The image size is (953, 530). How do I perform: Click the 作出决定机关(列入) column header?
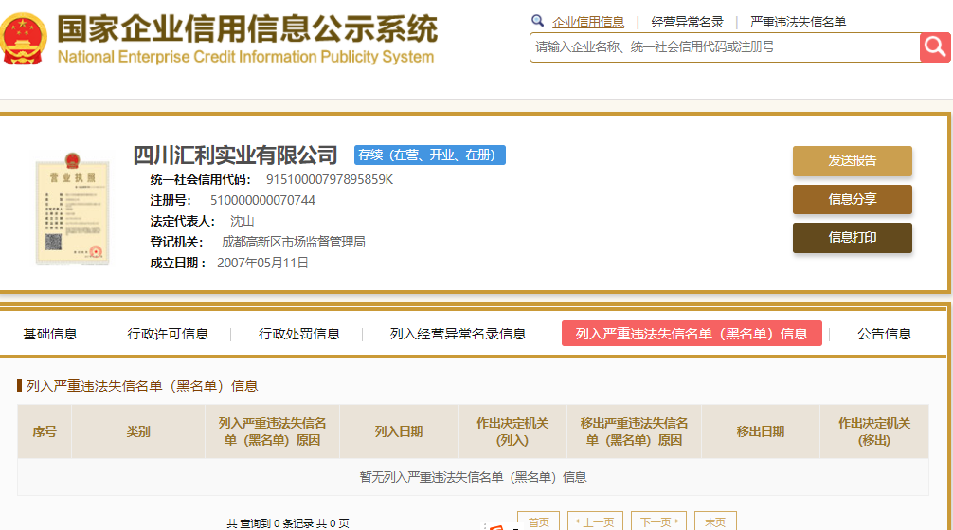[512, 431]
